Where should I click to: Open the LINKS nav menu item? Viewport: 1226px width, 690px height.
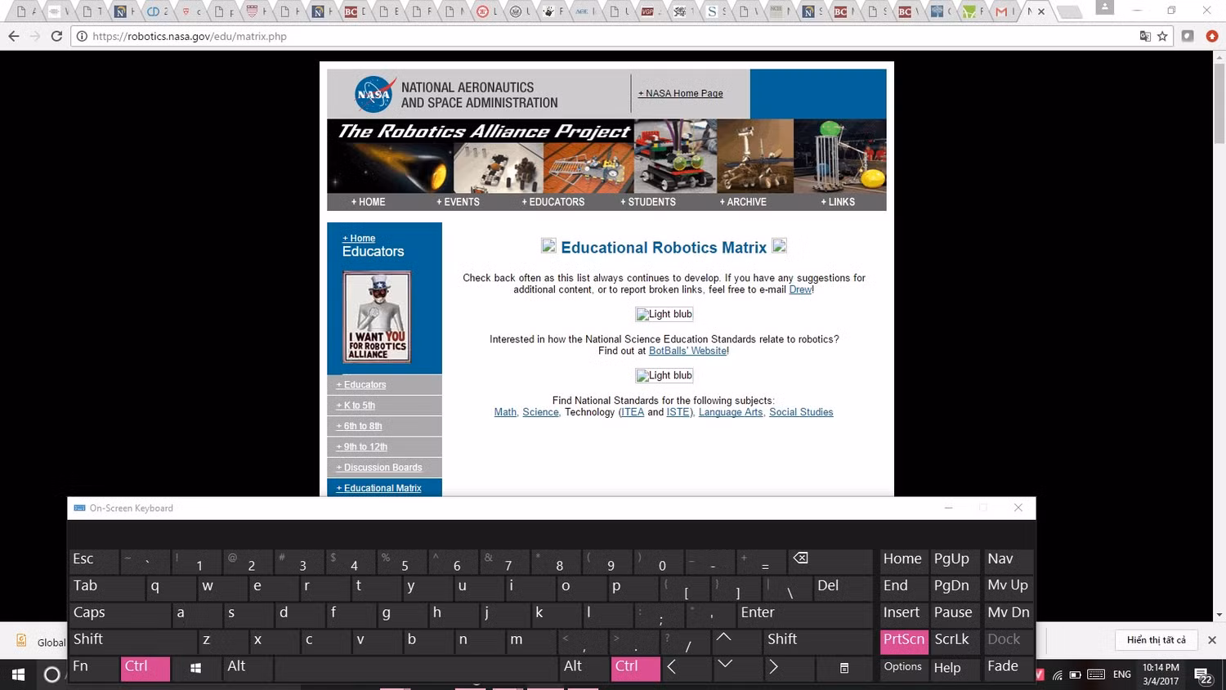coord(838,202)
